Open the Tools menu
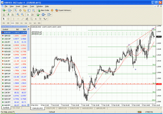Viewport: 163px width, 114px height. (x=32, y=6)
